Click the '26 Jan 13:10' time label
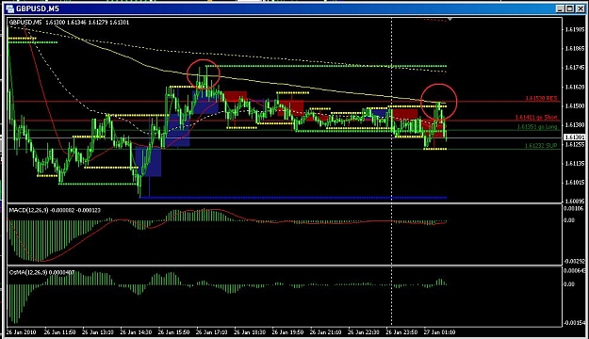Viewport: 589px width, 339px height. click(98, 332)
